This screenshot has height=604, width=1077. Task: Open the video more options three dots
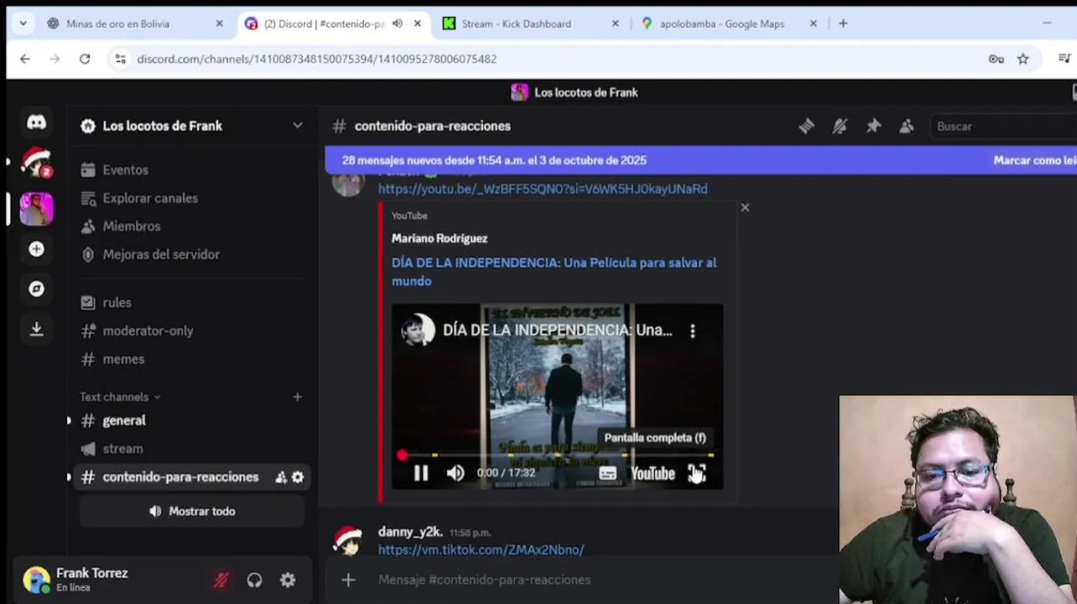click(x=693, y=331)
